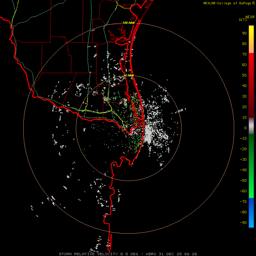Click the -70 value on the velocity scale
The width and height of the screenshot is (256, 256).
pos(243,201)
